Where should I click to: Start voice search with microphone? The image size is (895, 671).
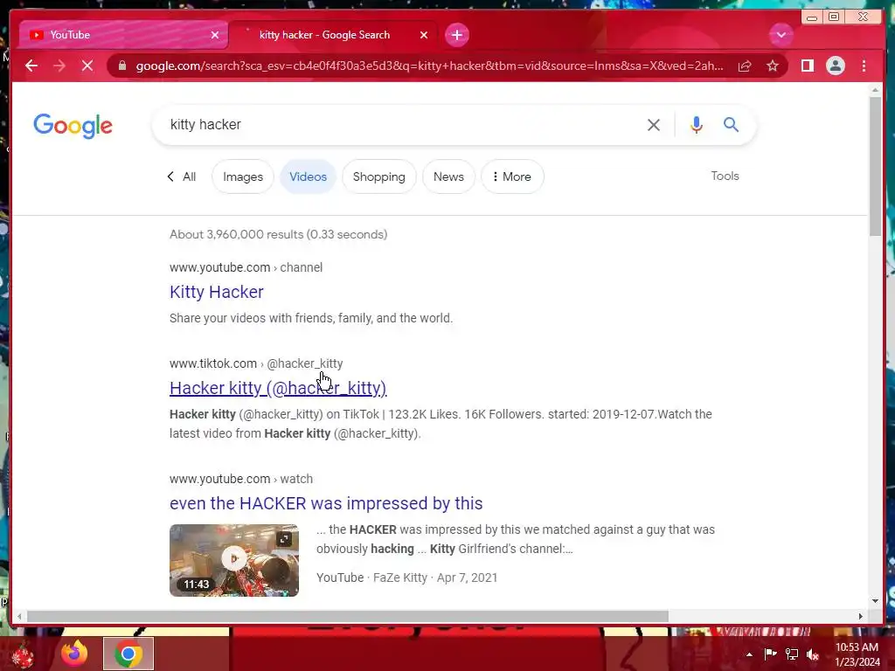(696, 125)
